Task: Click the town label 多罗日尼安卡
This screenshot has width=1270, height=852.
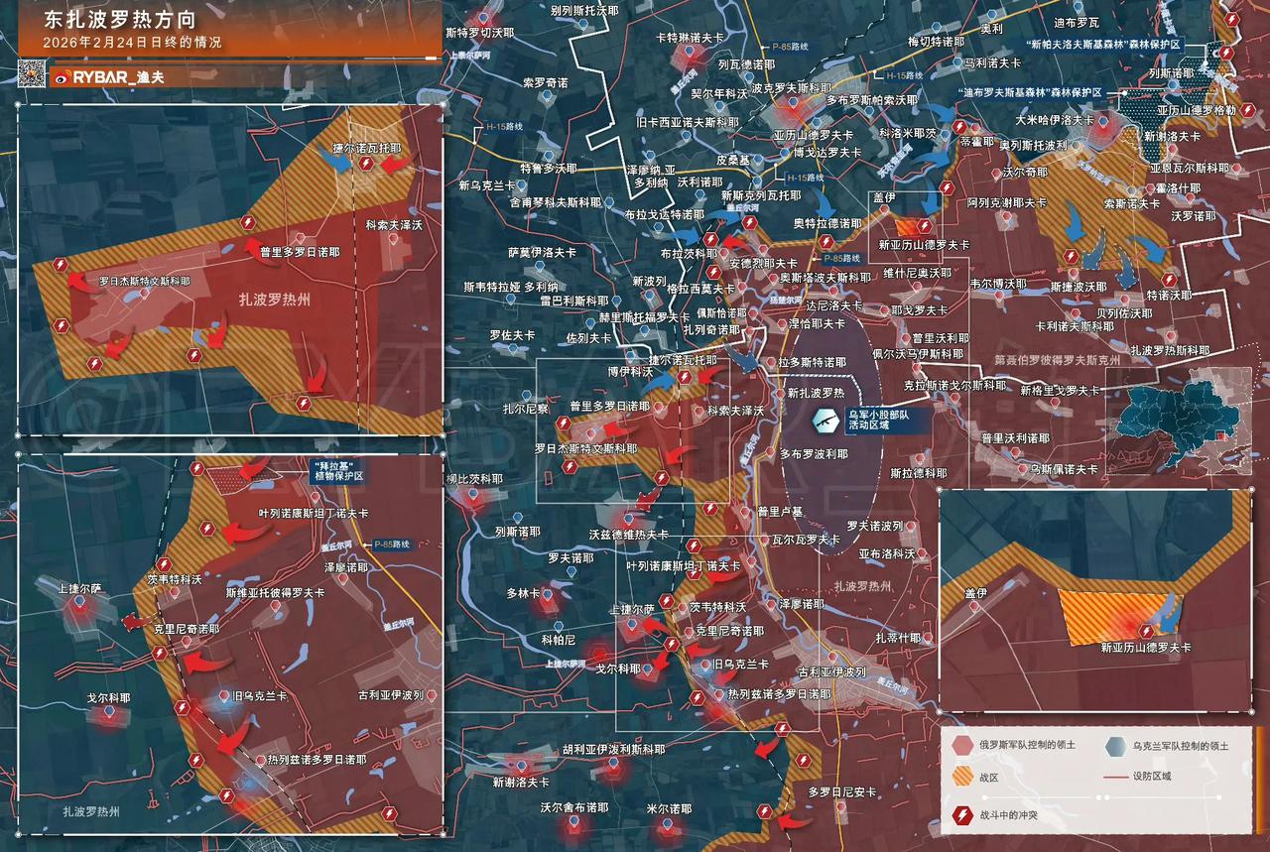Action: [x=841, y=791]
